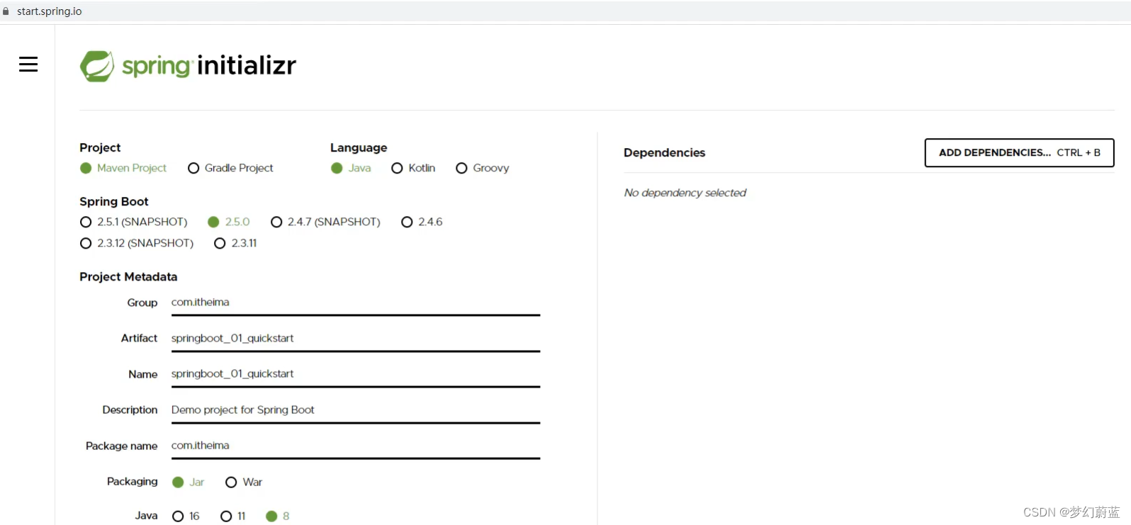Select Java version 16
1131x525 pixels.
click(x=186, y=516)
